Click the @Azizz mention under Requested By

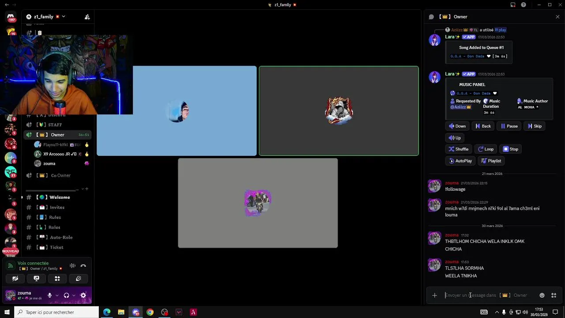click(460, 107)
